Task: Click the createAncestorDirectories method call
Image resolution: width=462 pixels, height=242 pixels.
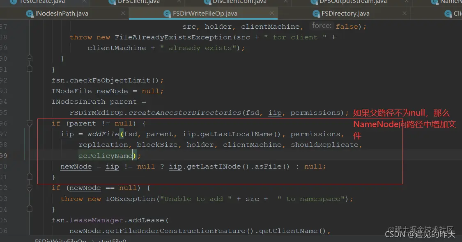Action: point(185,112)
